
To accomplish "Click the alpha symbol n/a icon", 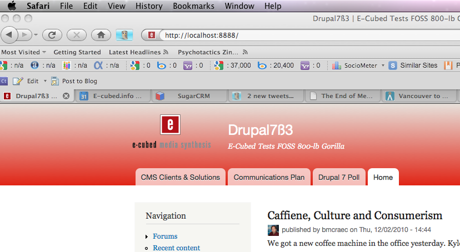I will [98, 65].
